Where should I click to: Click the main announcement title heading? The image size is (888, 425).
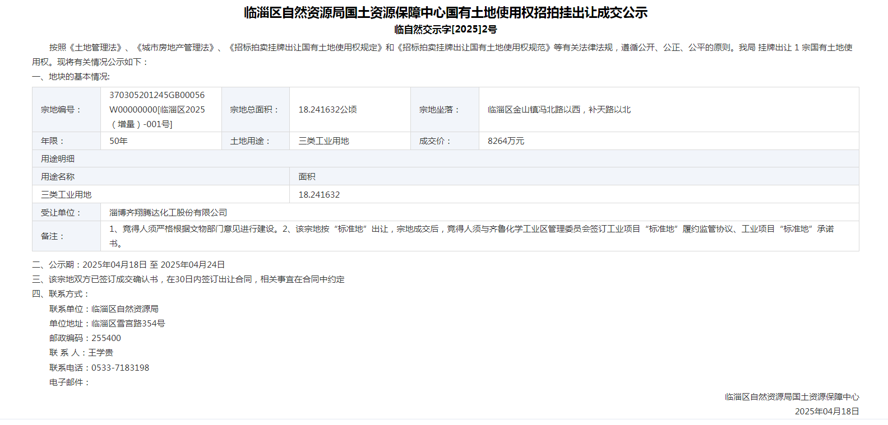click(x=445, y=12)
